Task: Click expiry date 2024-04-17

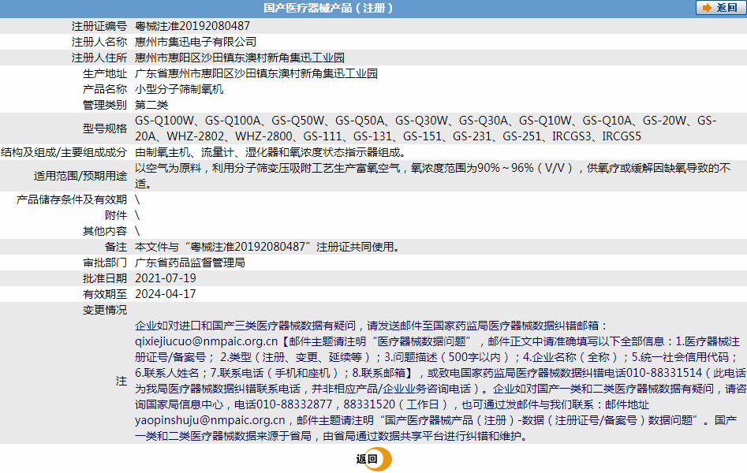Action: tap(166, 294)
